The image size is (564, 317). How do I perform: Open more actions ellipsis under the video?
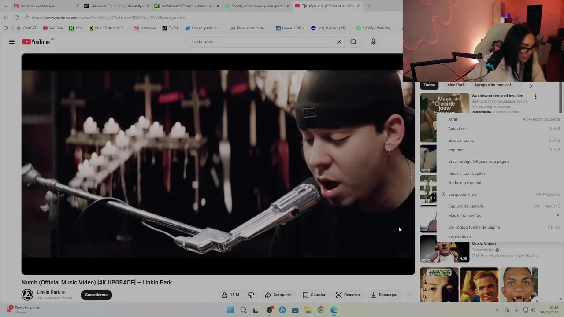tap(410, 295)
